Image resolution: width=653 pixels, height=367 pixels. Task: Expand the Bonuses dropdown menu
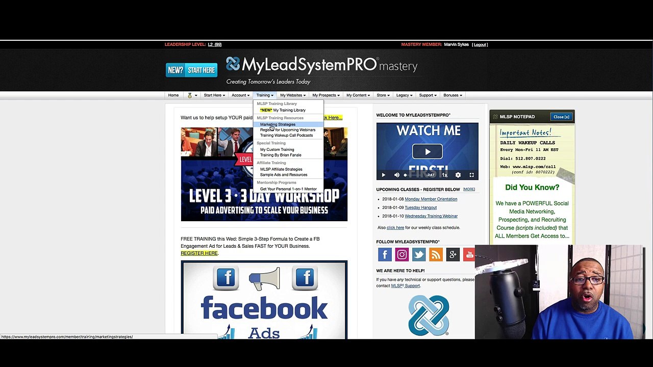[453, 95]
